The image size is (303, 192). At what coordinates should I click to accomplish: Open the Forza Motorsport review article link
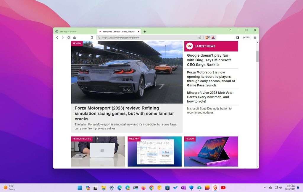124,113
